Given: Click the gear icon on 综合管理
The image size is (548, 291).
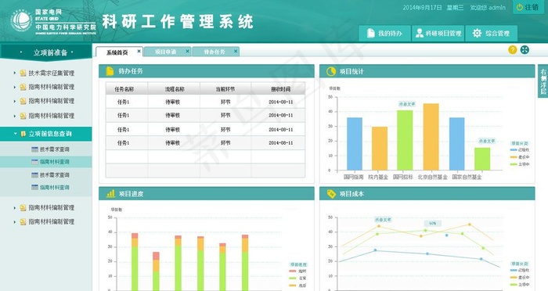Looking at the screenshot, I should (477, 33).
